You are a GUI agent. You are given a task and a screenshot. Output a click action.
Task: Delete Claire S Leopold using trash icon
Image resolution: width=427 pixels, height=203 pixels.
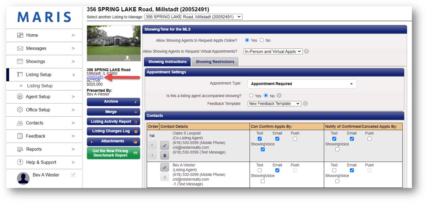coord(165,155)
